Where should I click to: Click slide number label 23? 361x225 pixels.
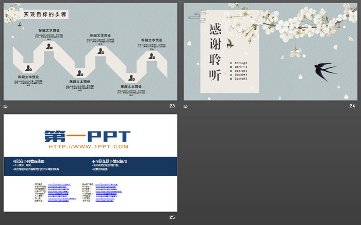172,106
